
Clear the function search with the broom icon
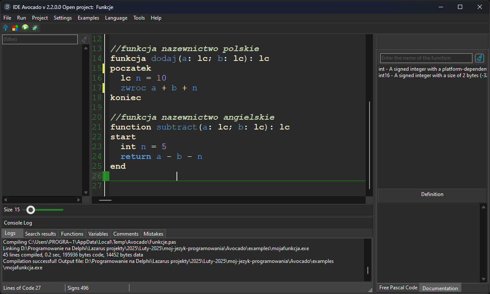[x=479, y=58]
